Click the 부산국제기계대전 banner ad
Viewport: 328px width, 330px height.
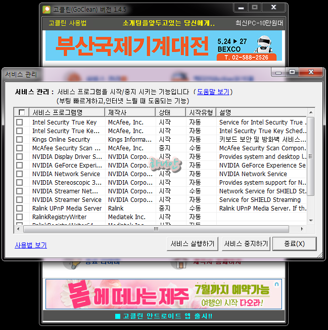tap(164, 46)
